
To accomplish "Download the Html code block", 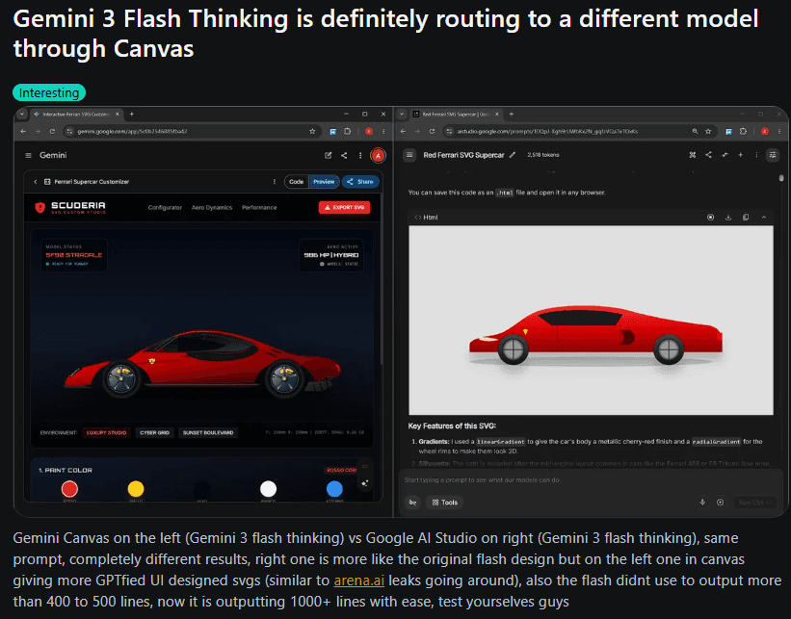I will pos(728,218).
